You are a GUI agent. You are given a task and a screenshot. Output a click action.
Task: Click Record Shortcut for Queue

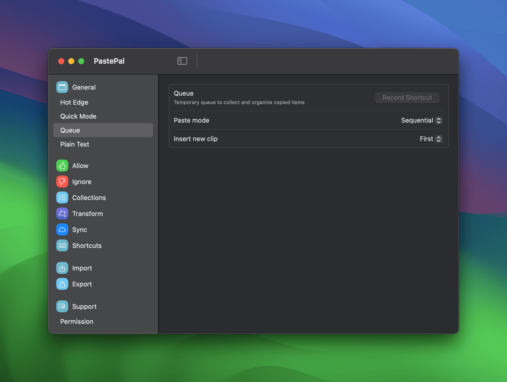(407, 97)
